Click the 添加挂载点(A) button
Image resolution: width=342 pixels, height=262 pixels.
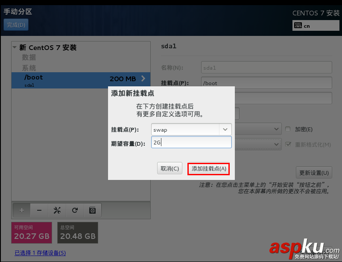(x=209, y=169)
